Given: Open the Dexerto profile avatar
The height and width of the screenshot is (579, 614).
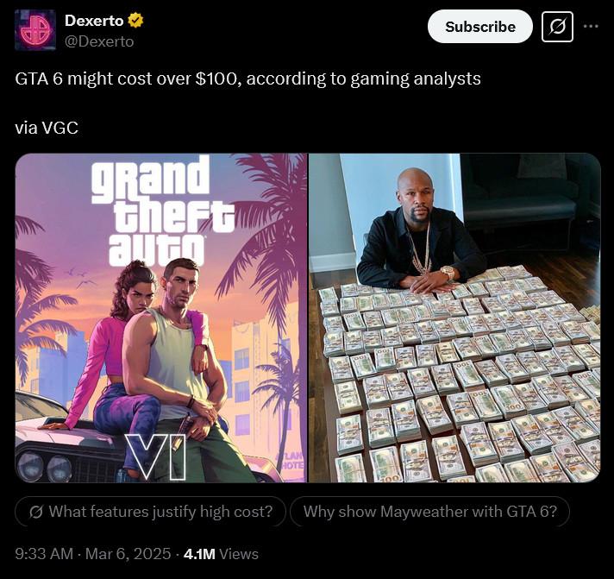Looking at the screenshot, I should point(35,30).
